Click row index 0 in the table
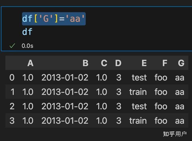Image resolution: width=192 pixels, height=141 pixels. [x=12, y=78]
